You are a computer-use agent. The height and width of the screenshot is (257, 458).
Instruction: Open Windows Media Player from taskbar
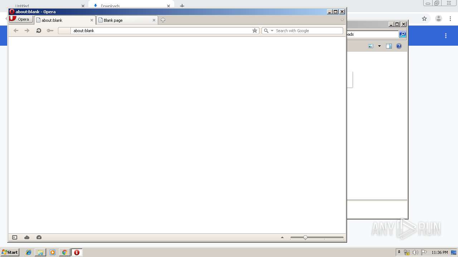[53, 252]
